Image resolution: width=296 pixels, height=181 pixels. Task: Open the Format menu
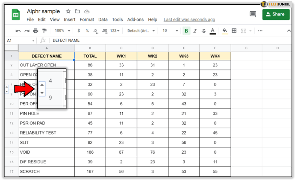tap(87, 20)
